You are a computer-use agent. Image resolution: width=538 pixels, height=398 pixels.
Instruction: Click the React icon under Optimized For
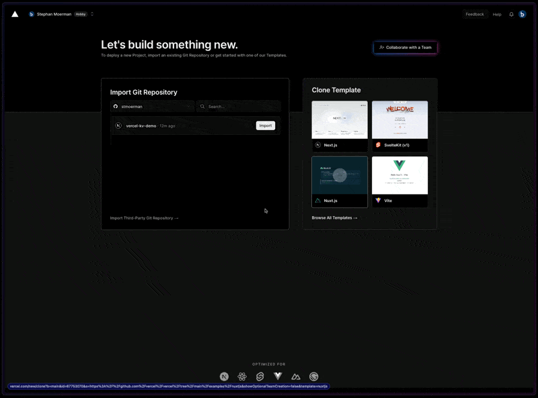click(242, 377)
